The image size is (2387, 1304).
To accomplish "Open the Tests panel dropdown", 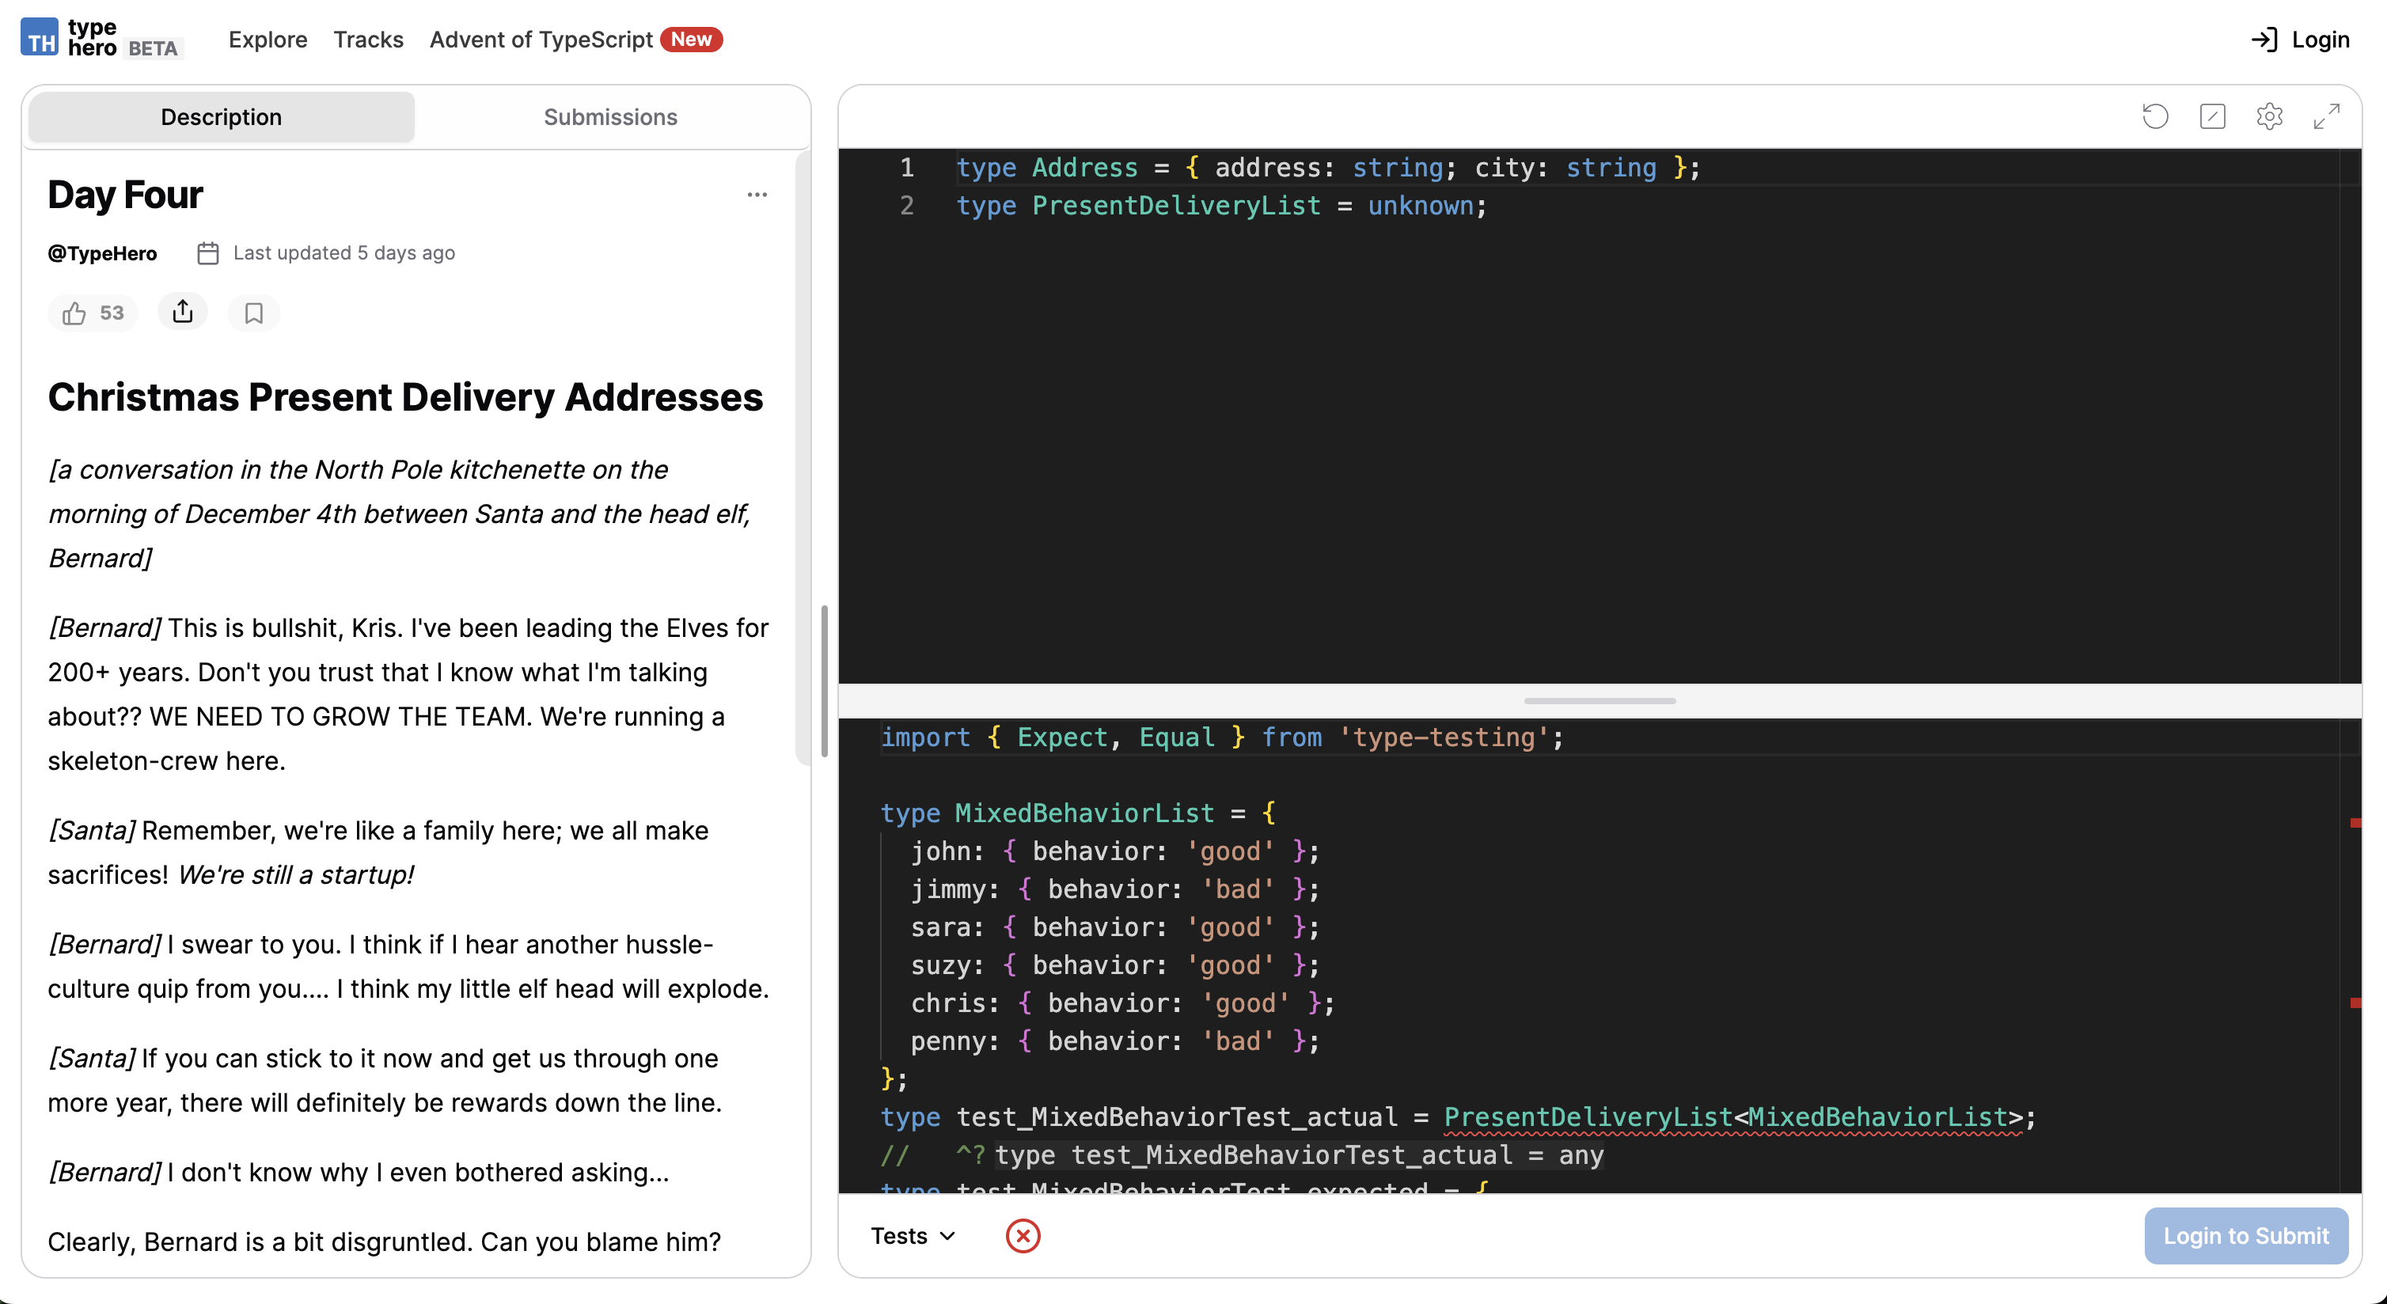I will [912, 1235].
